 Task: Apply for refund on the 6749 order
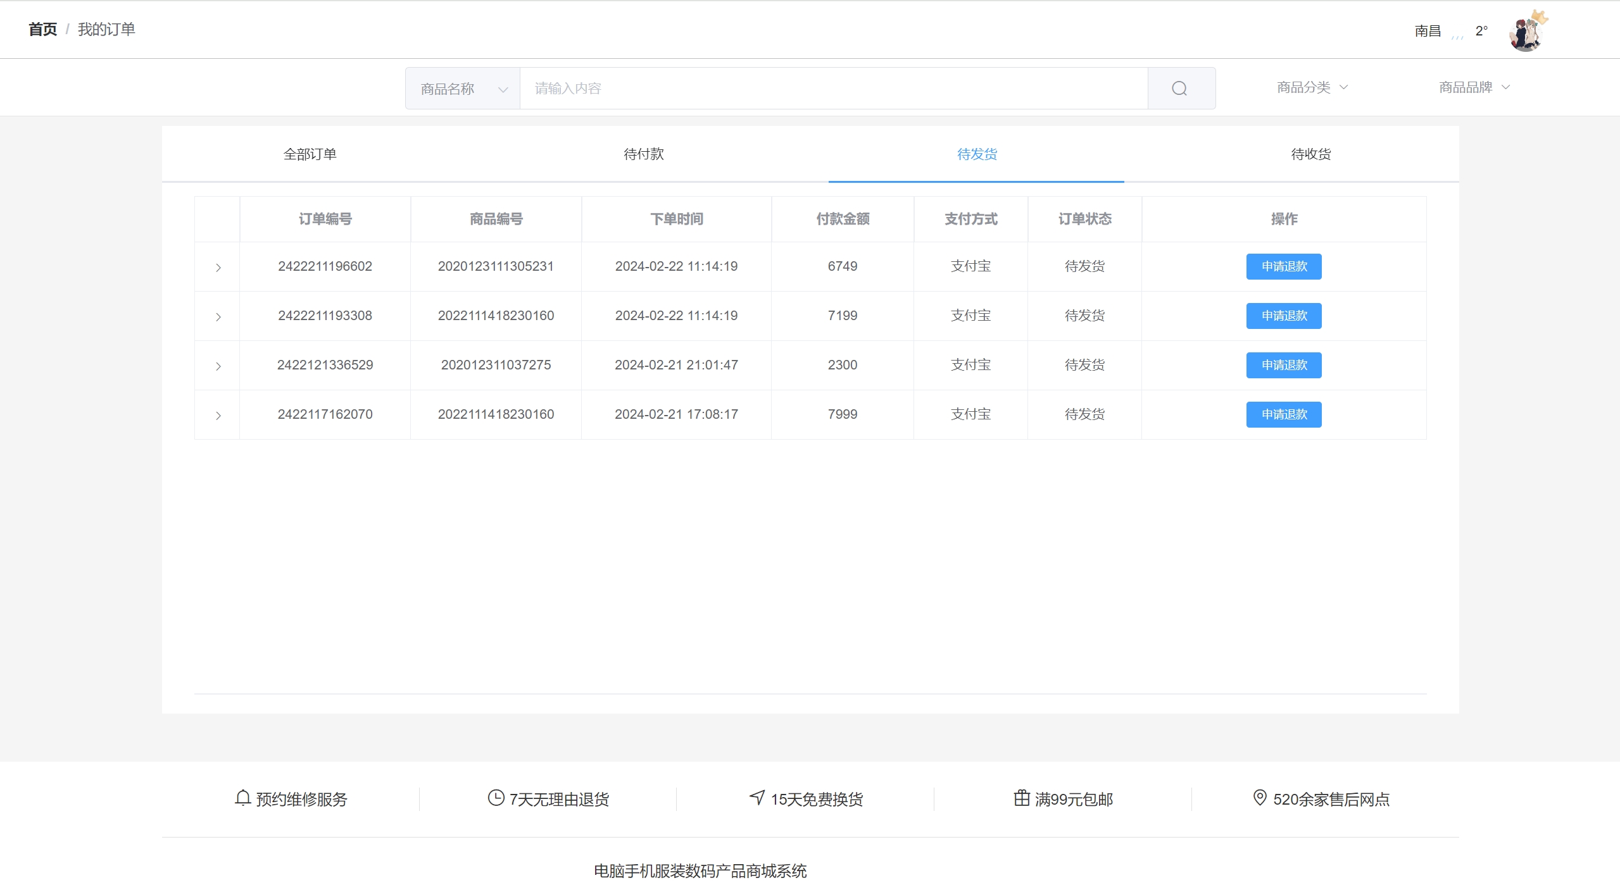pos(1283,266)
